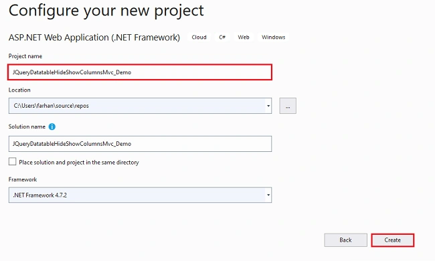
Task: Click the Project name label
Action: [x=25, y=56]
